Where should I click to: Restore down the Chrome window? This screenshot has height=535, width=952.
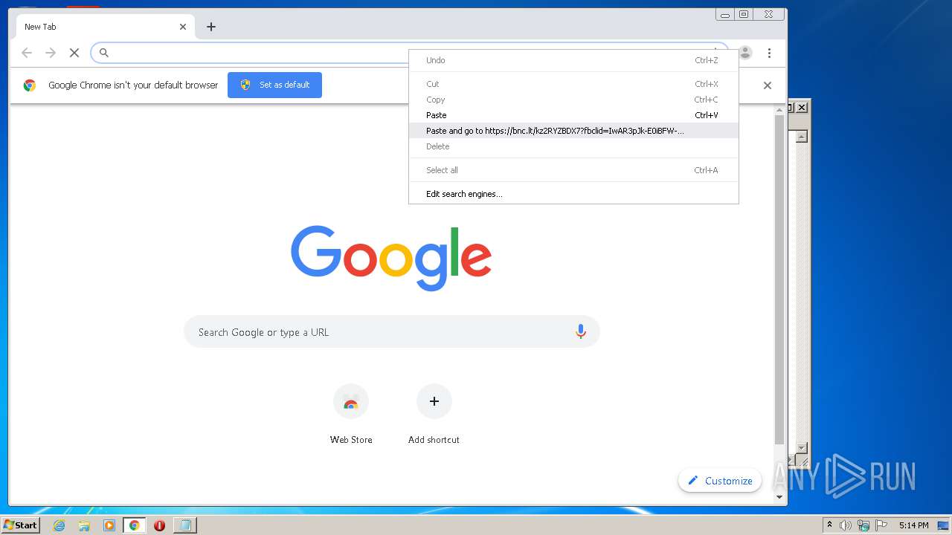click(744, 14)
